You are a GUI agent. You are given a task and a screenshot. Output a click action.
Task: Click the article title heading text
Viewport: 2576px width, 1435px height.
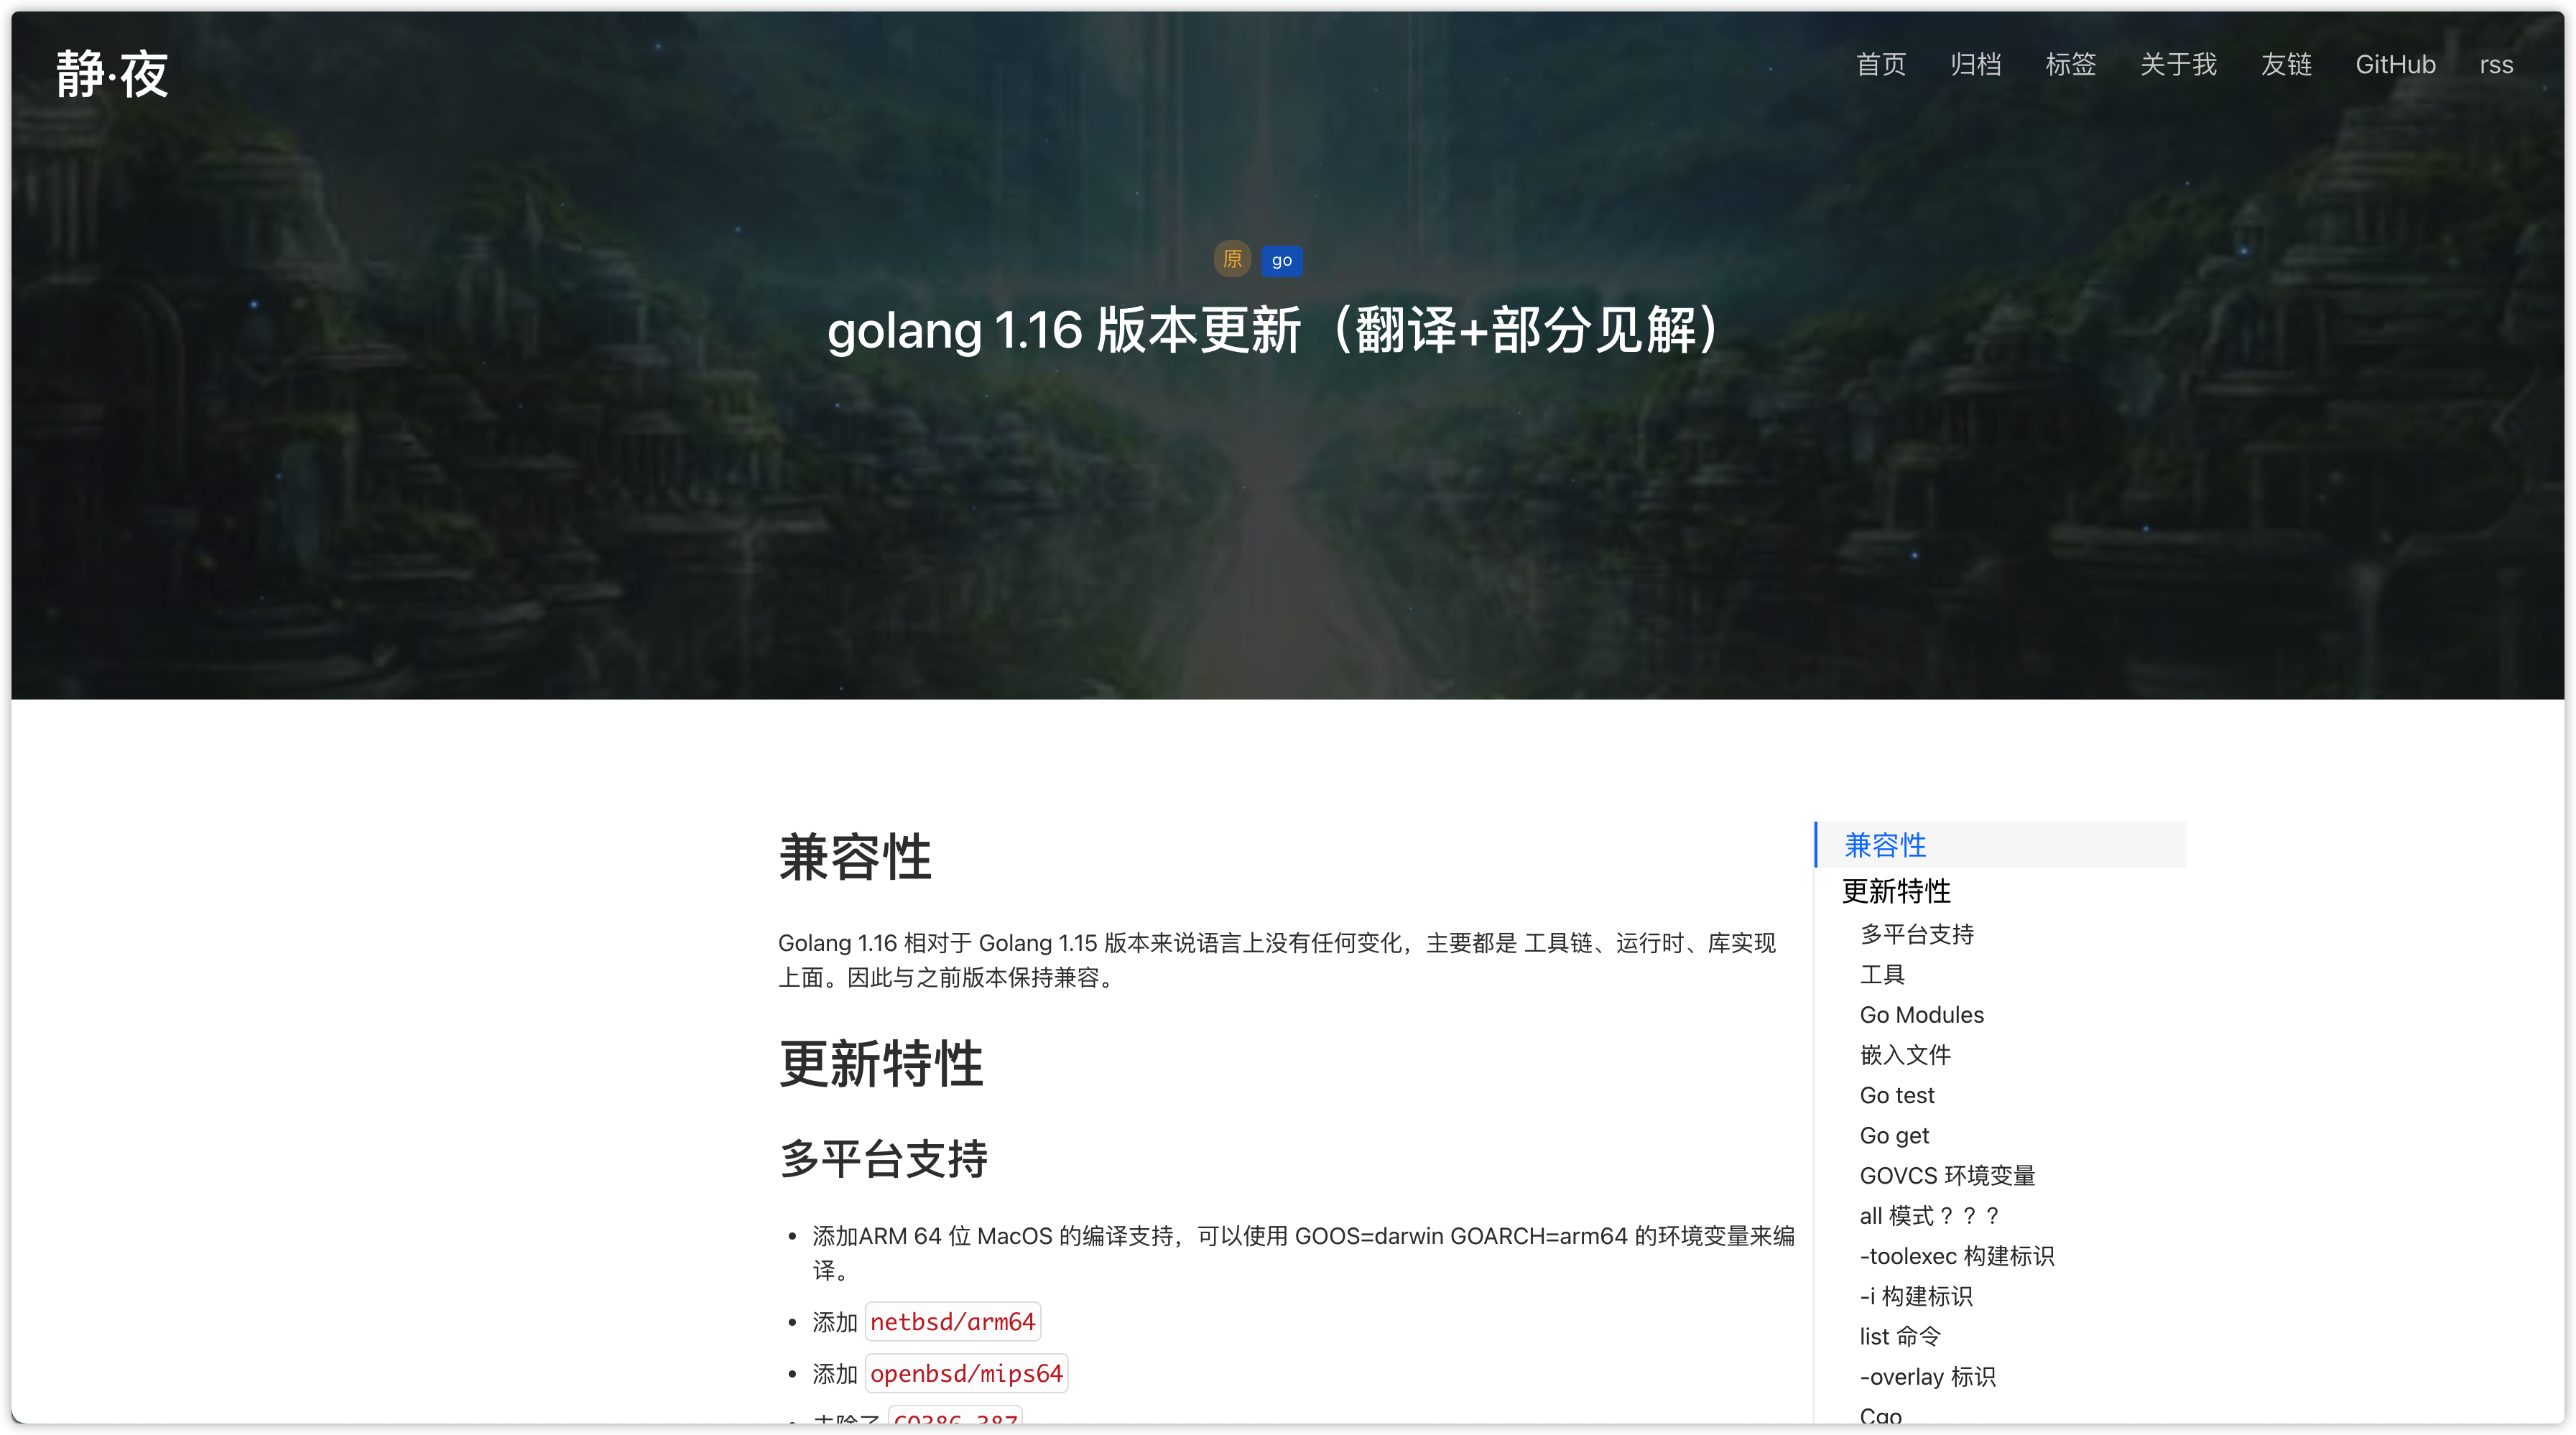click(x=1273, y=330)
